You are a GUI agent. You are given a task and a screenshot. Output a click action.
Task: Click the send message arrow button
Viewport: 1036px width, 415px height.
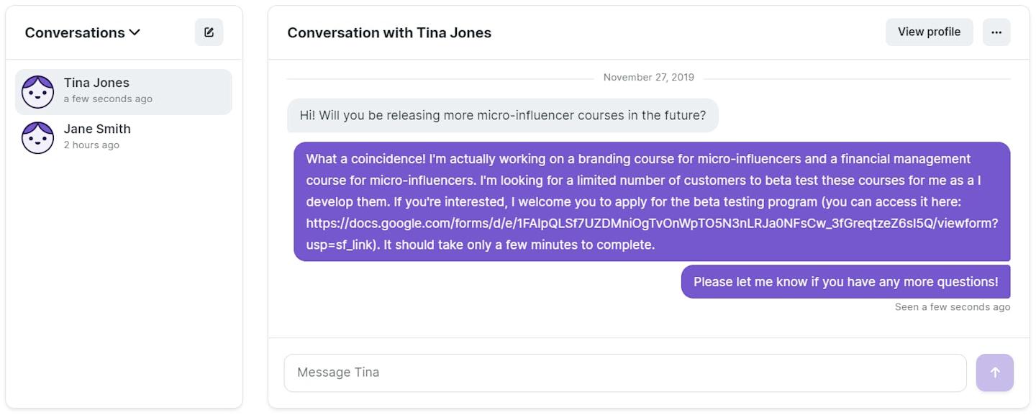pos(995,373)
